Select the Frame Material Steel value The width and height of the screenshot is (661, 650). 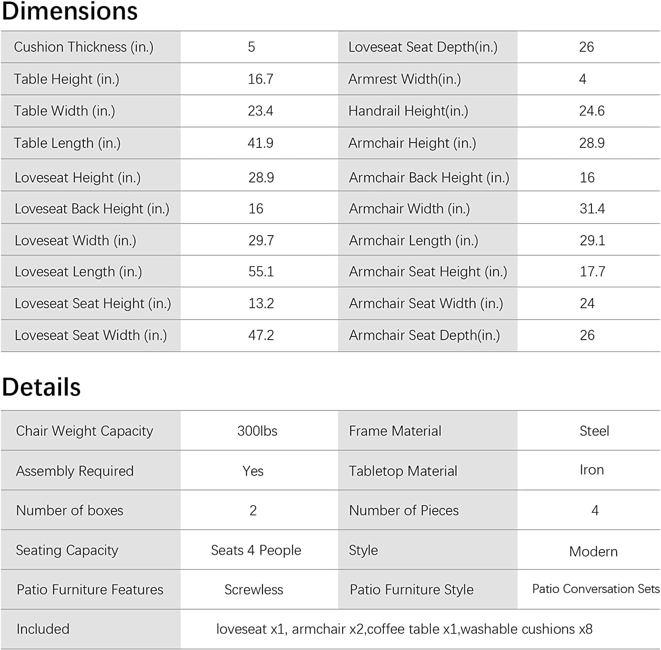594,431
